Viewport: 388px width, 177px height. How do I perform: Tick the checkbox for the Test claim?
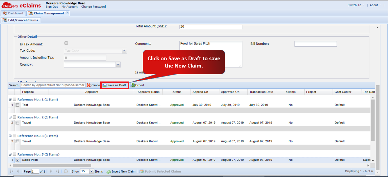(17, 105)
